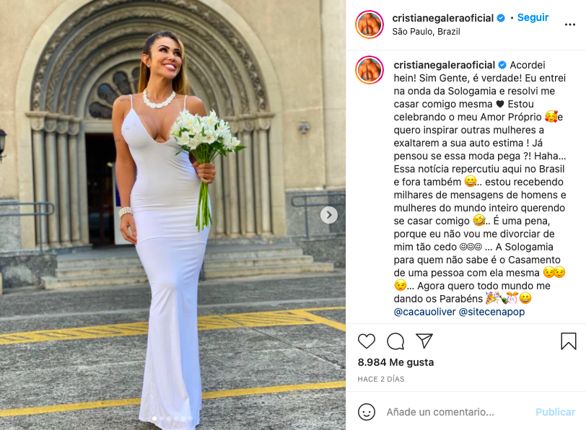Image resolution: width=586 pixels, height=430 pixels.
Task: Open the three-dot more options menu
Action: click(x=570, y=25)
